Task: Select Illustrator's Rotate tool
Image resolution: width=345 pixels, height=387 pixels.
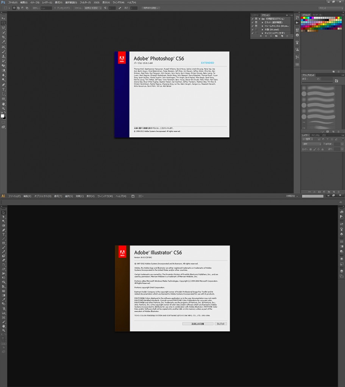Action: tap(3, 265)
